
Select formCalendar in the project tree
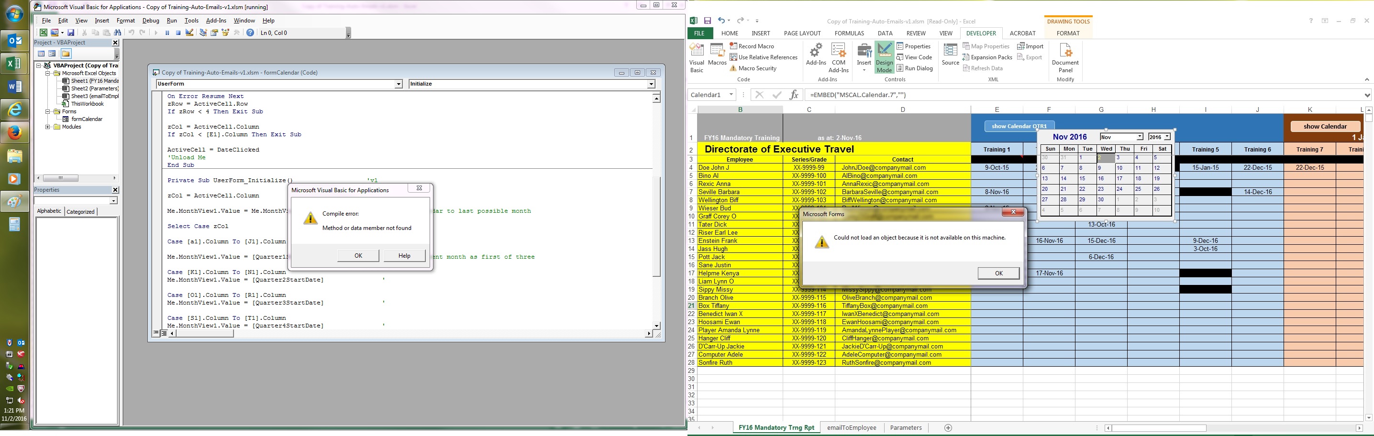(x=87, y=120)
